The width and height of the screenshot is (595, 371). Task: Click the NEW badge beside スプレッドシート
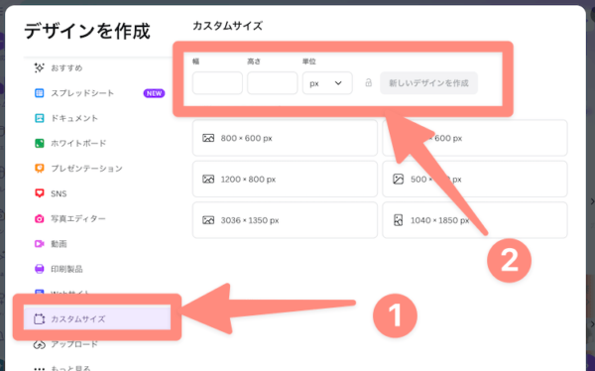[154, 93]
